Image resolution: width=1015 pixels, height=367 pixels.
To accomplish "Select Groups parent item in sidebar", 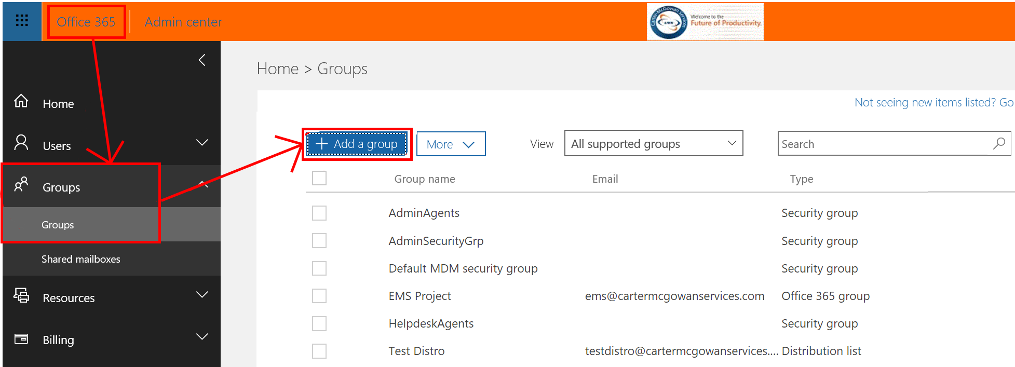I will coord(61,187).
